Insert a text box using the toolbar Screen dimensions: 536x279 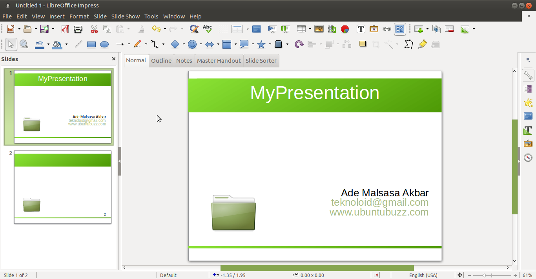pyautogui.click(x=361, y=29)
